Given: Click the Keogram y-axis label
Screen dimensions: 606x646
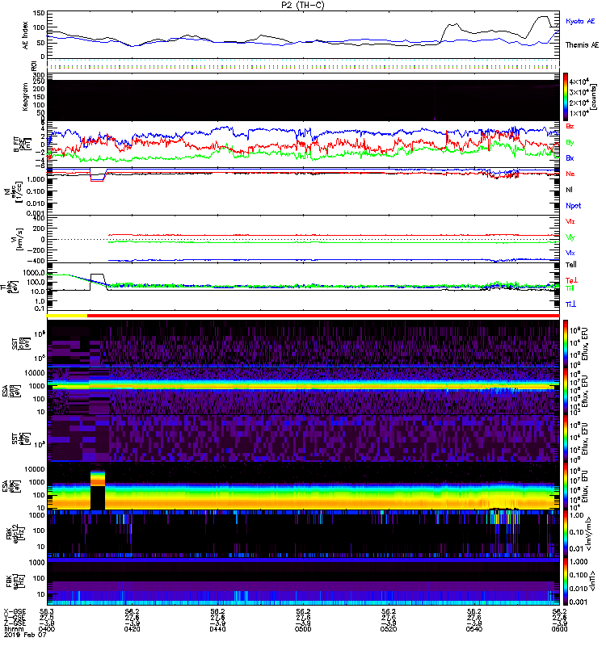Looking at the screenshot, I should pyautogui.click(x=25, y=96).
